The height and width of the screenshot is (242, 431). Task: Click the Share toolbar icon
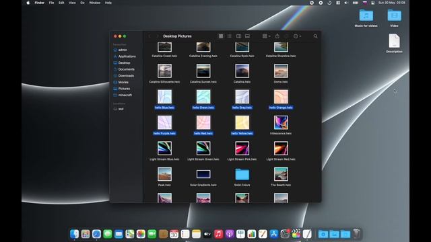(x=277, y=36)
